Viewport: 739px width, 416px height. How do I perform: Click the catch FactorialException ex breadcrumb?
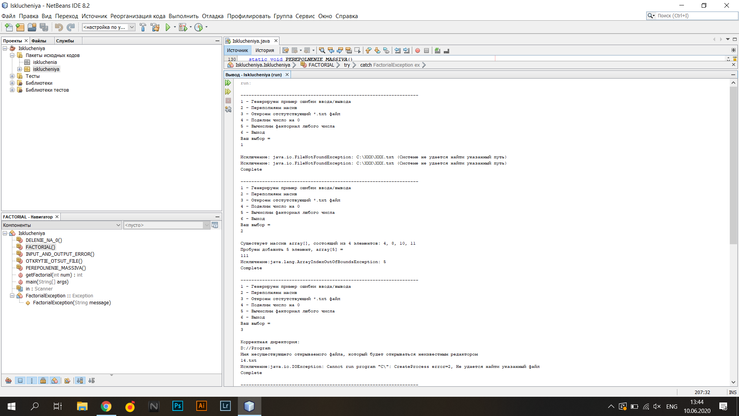390,65
